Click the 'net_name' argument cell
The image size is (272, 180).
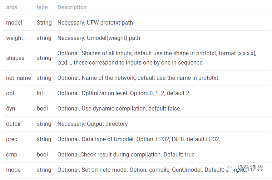point(19,78)
